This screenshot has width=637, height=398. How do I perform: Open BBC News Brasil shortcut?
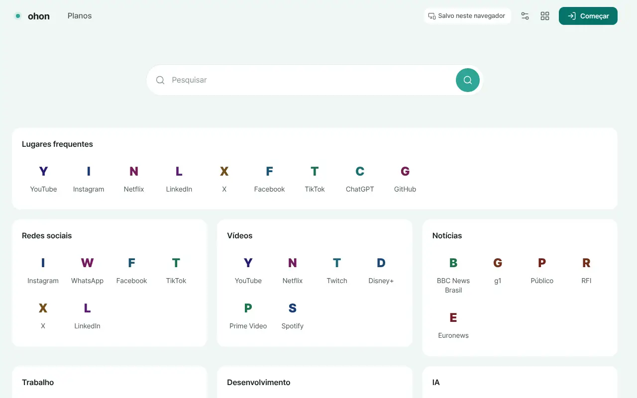click(x=453, y=275)
